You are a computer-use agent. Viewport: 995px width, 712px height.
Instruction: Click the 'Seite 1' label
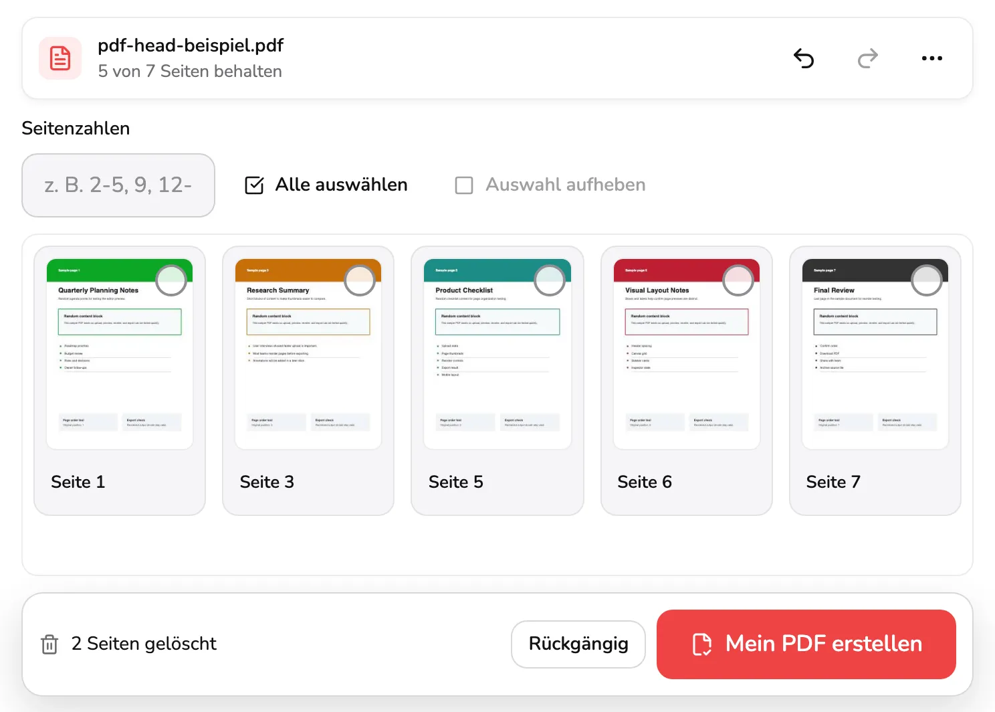click(78, 482)
